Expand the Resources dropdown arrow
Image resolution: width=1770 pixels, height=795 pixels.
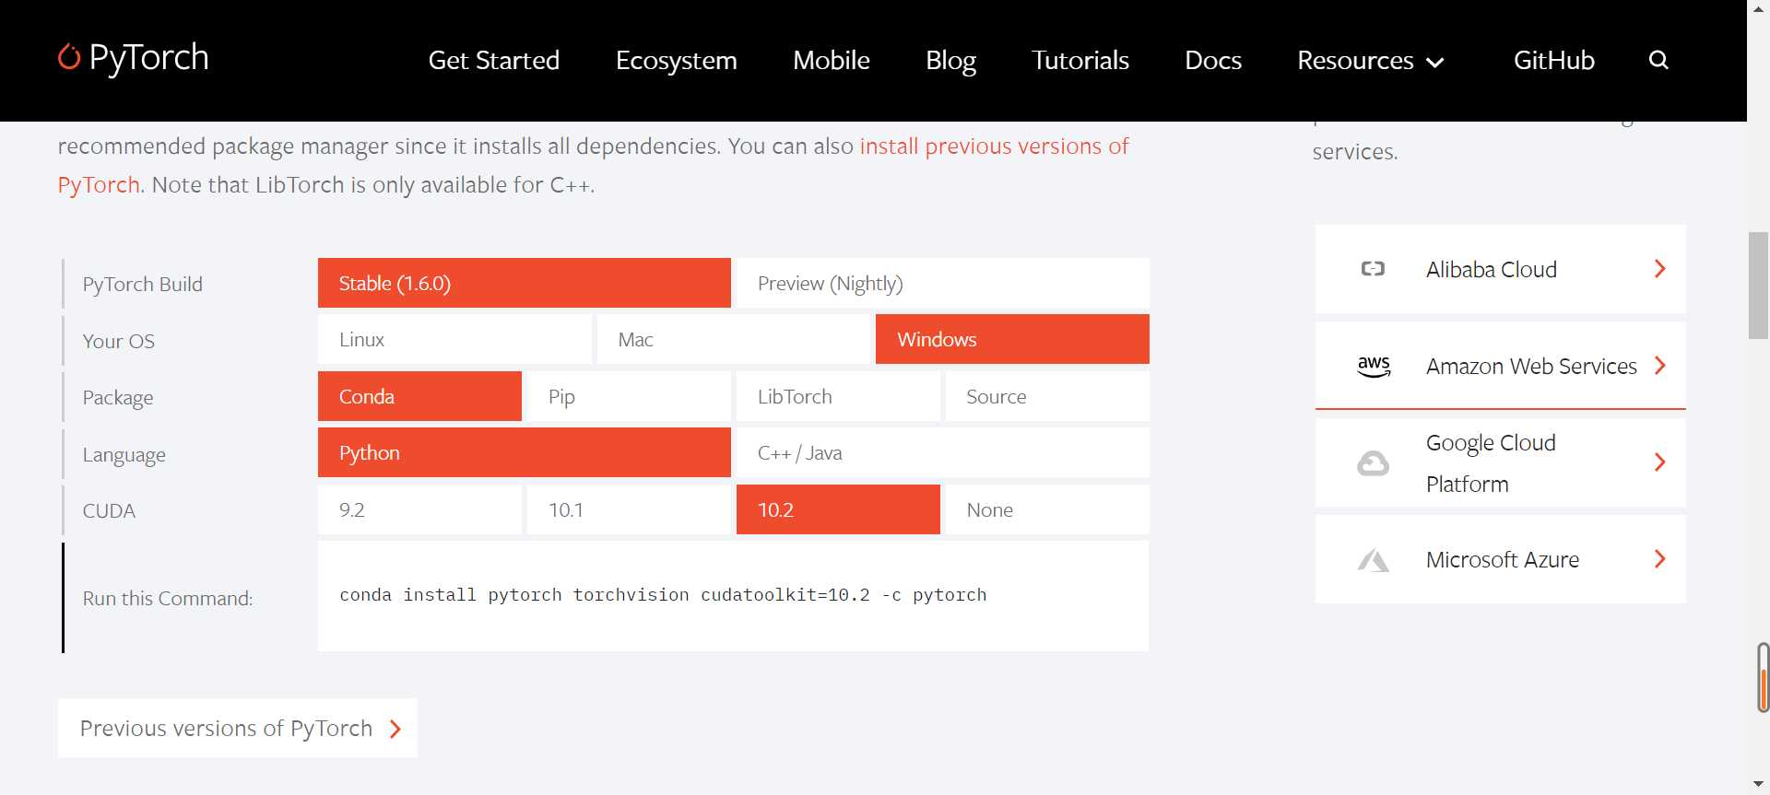(1434, 63)
